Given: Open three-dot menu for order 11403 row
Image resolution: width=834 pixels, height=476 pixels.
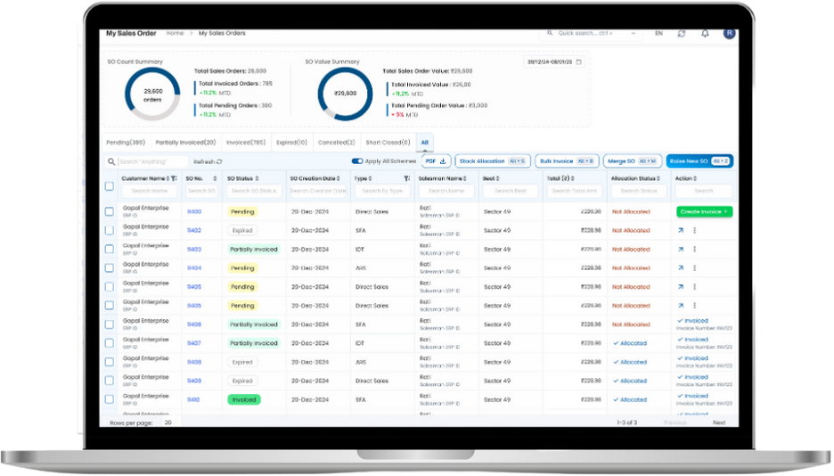Looking at the screenshot, I should coord(695,249).
